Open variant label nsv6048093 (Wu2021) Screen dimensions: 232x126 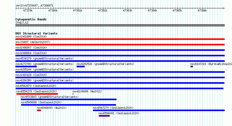click(x=52, y=108)
